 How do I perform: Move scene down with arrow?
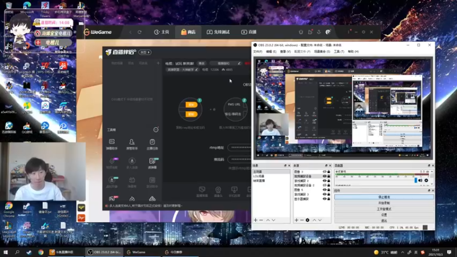click(274, 220)
